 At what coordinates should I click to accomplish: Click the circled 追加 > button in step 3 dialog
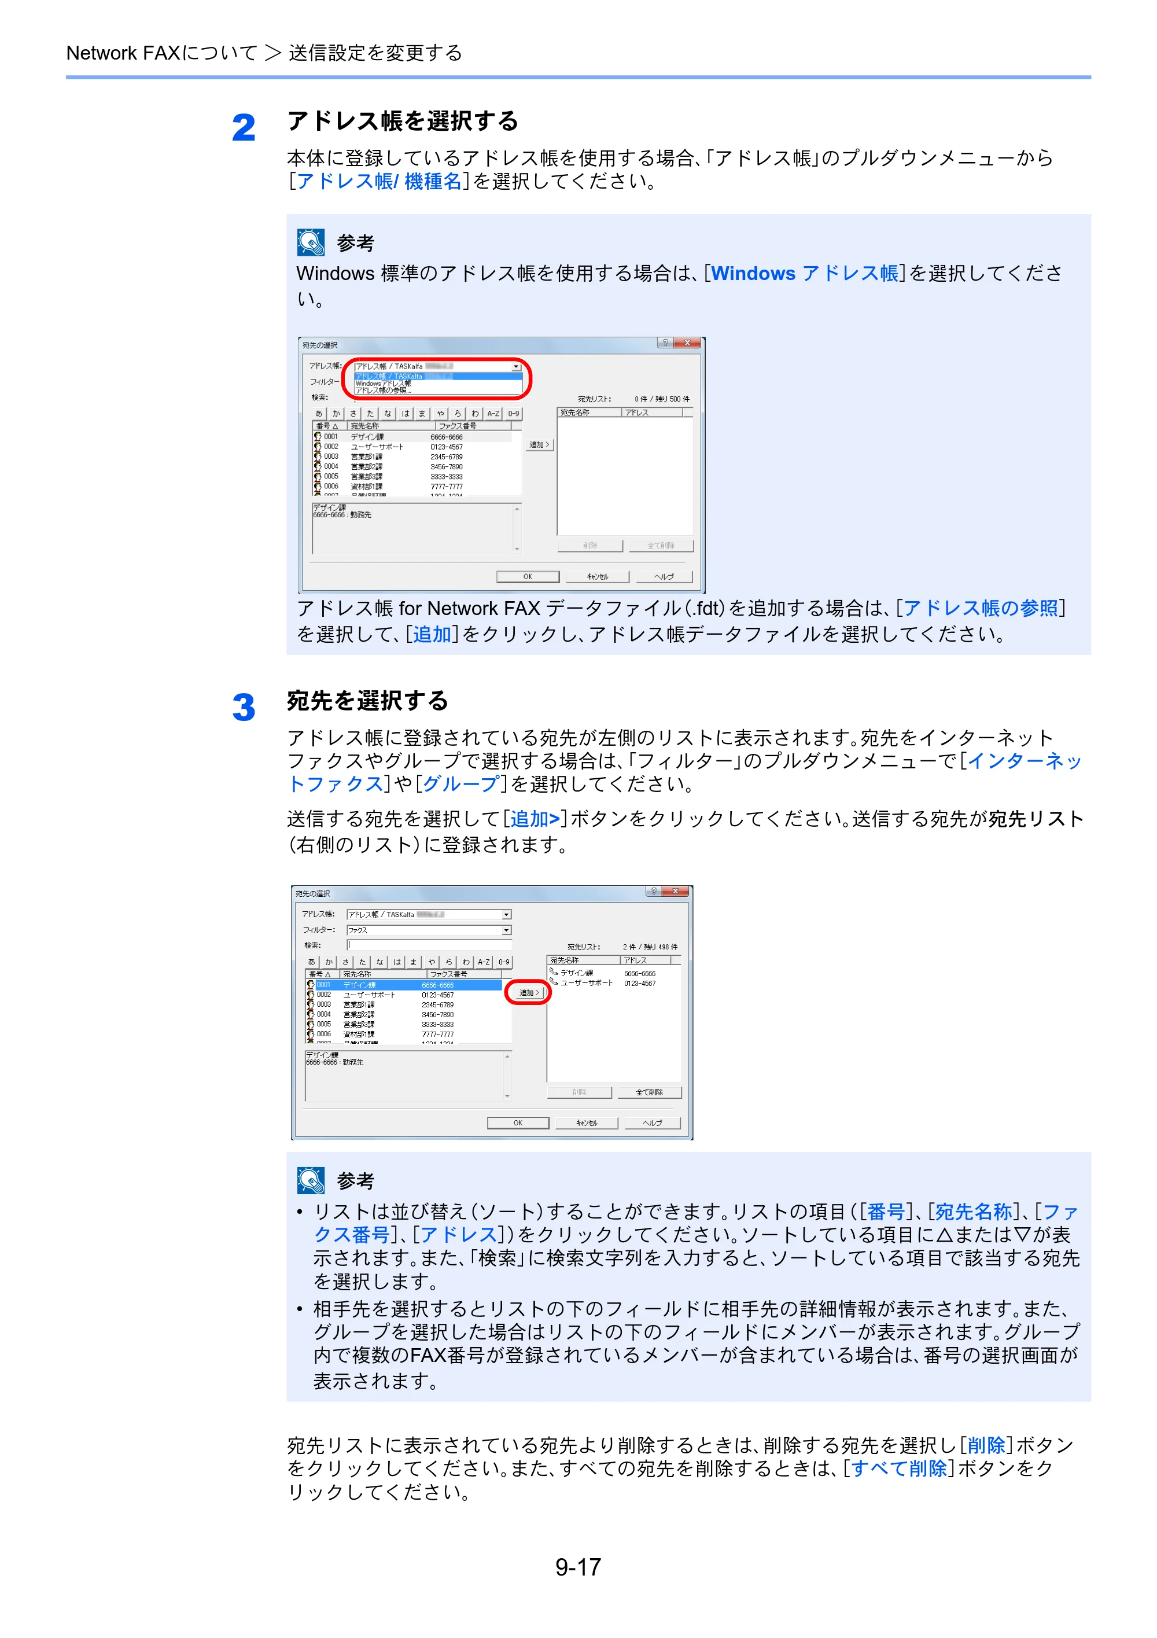[529, 992]
